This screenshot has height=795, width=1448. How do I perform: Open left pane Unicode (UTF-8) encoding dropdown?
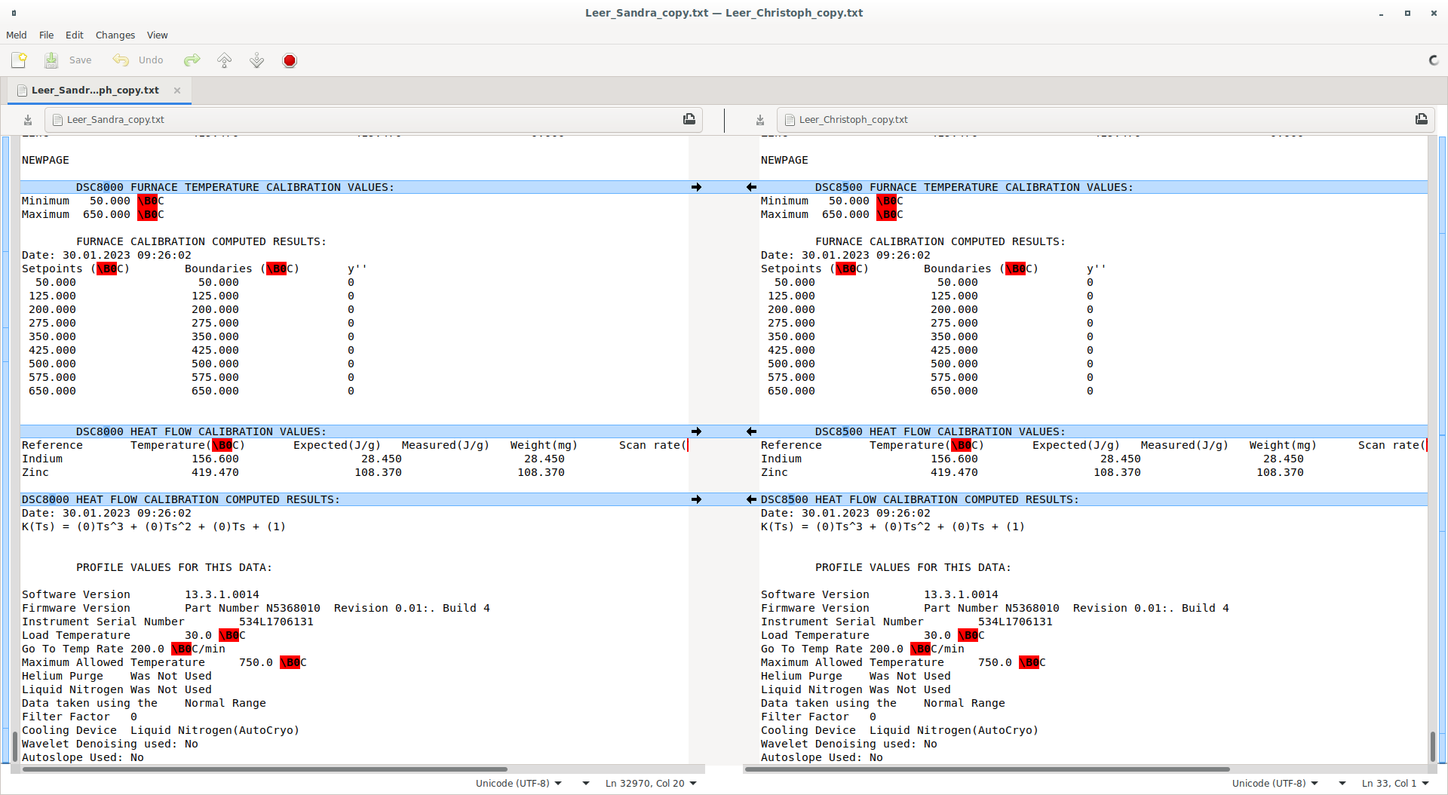click(x=519, y=783)
